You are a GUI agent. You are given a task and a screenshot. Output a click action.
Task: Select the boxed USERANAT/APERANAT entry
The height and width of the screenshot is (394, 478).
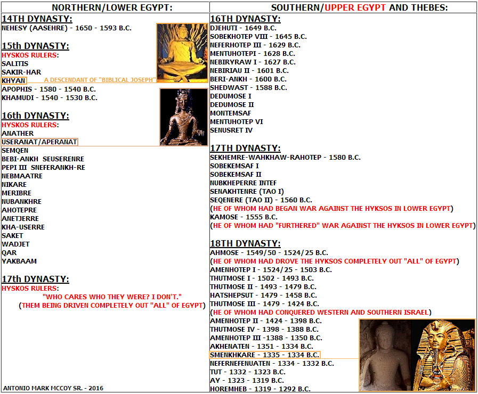(39, 142)
